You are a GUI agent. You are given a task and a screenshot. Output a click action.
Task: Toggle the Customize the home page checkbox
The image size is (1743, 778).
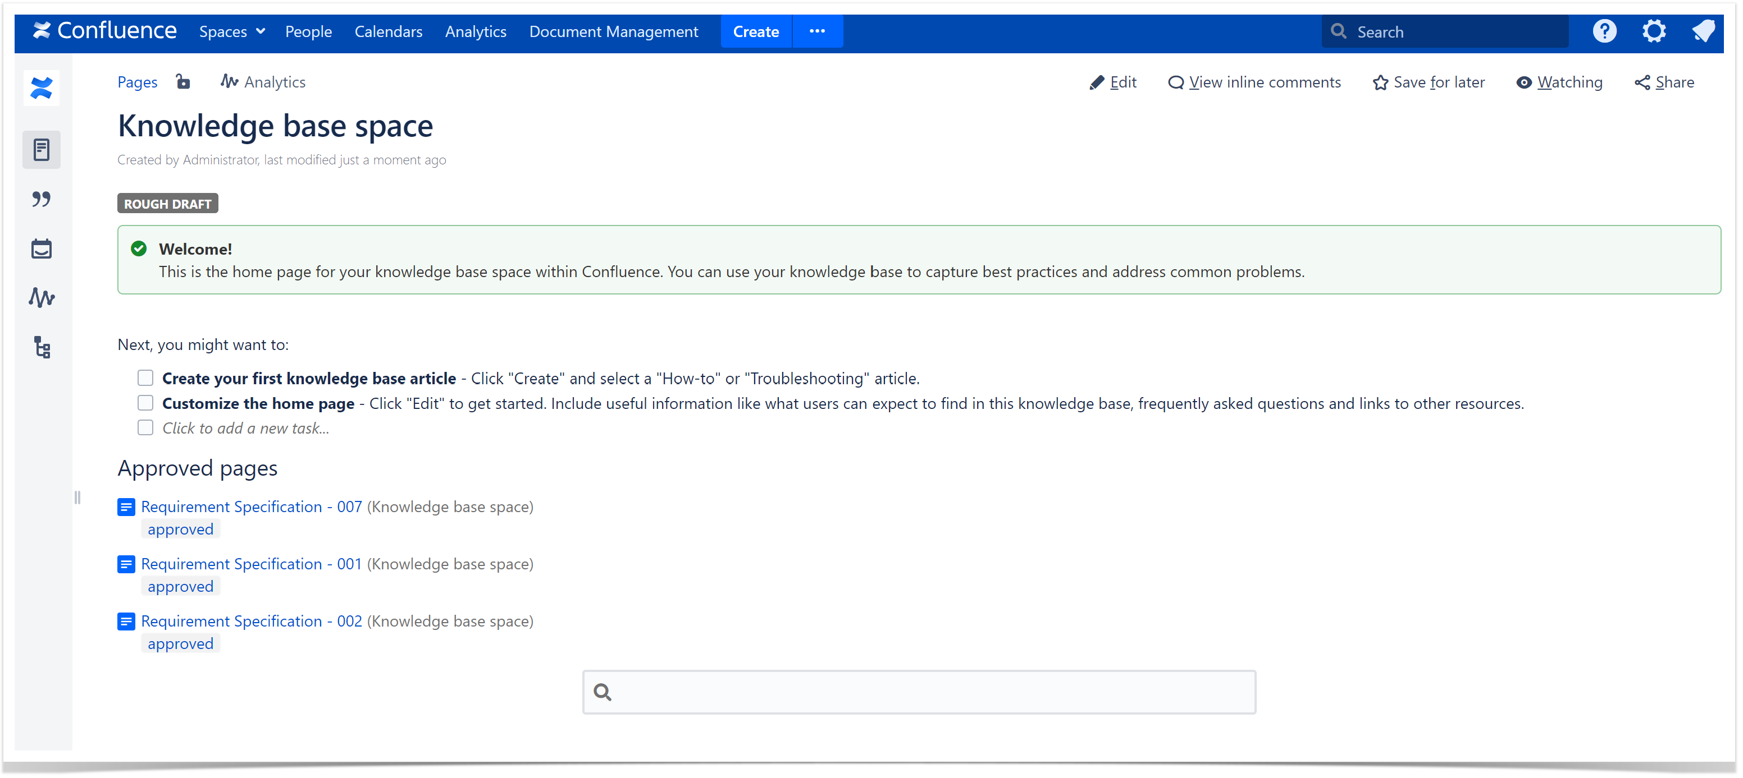point(144,403)
